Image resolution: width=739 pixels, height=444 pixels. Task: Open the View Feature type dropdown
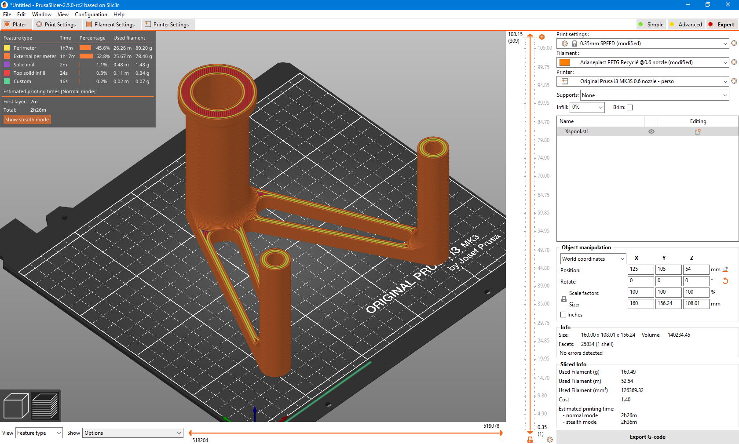39,433
